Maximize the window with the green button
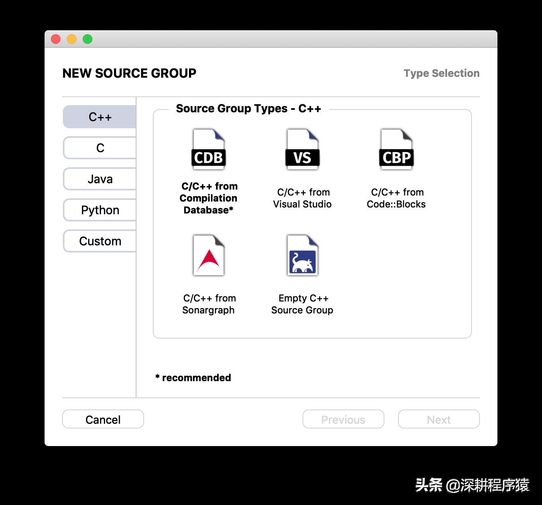The height and width of the screenshot is (505, 542). 88,39
